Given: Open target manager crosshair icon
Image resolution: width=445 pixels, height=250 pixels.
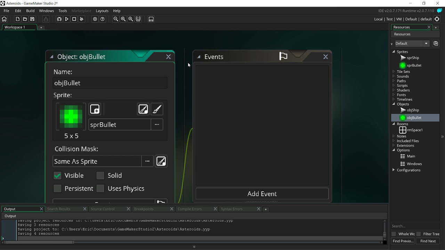Looking at the screenshot, I should click(x=437, y=19).
